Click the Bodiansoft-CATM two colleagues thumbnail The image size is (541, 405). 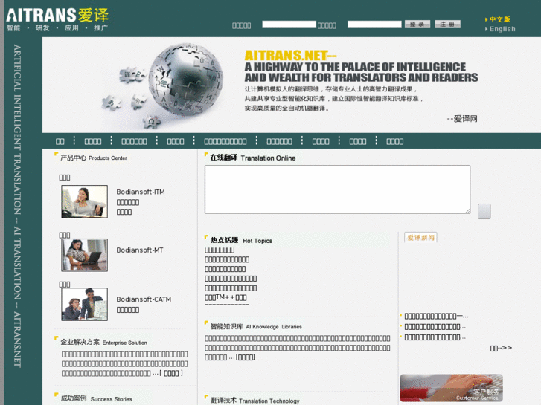coord(85,305)
